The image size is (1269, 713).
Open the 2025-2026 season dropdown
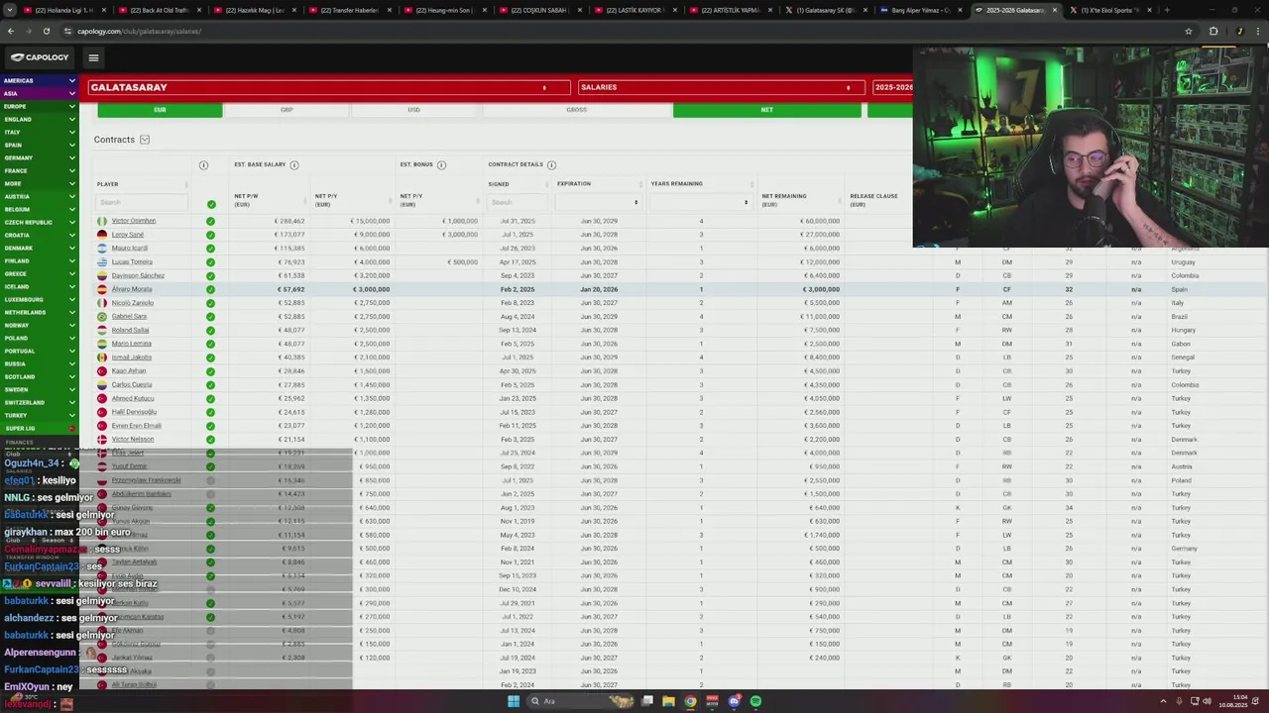pyautogui.click(x=891, y=87)
